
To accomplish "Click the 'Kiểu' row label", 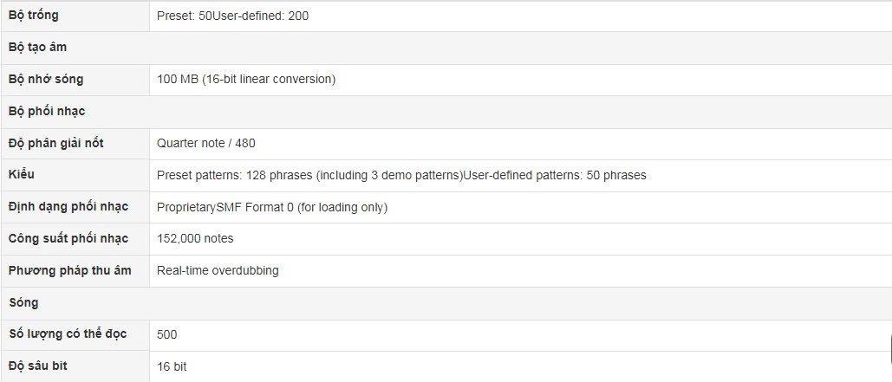I will [x=22, y=175].
